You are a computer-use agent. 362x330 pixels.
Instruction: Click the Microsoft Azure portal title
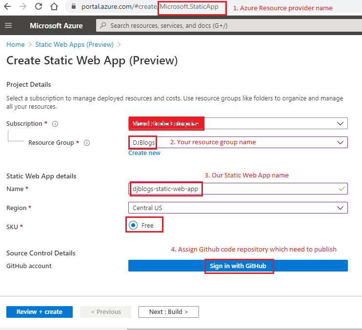56,26
